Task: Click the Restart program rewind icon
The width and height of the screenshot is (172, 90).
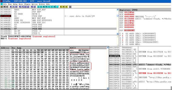Action: pyautogui.click(x=4, y=7)
